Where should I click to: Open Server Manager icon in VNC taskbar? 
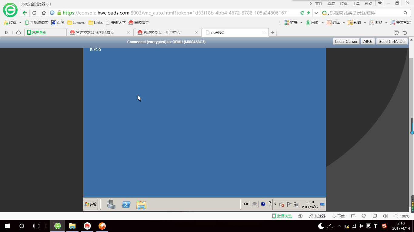coord(111,205)
